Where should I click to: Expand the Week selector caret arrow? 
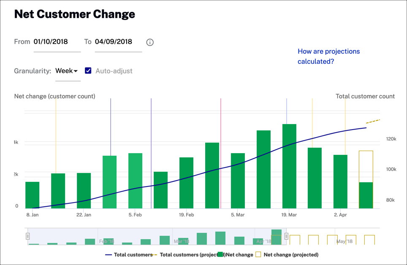coord(76,71)
